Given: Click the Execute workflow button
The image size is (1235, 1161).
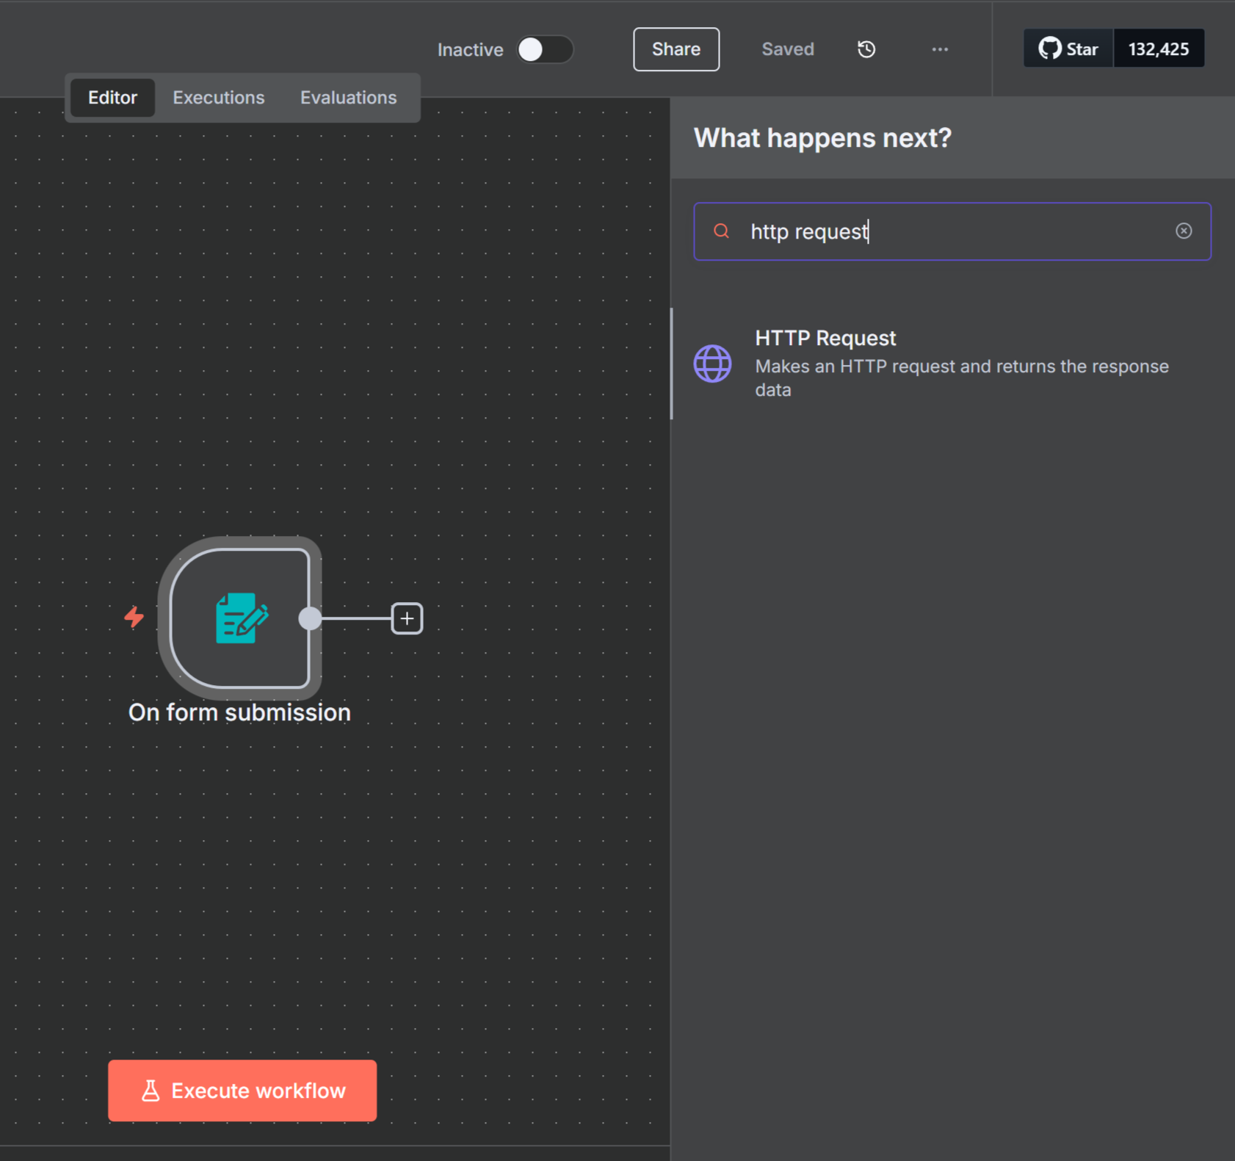Looking at the screenshot, I should pyautogui.click(x=242, y=1090).
